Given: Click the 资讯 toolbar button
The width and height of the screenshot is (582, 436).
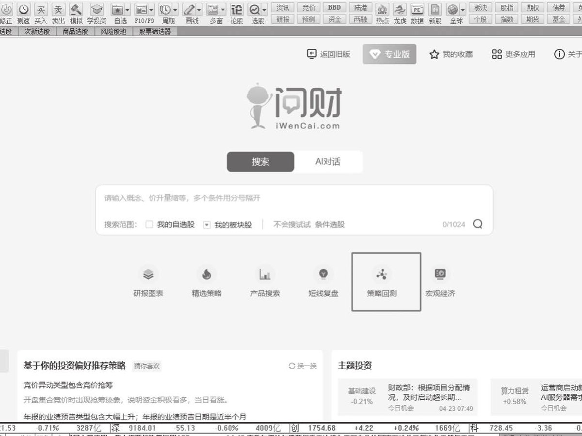Looking at the screenshot, I should pos(283,7).
